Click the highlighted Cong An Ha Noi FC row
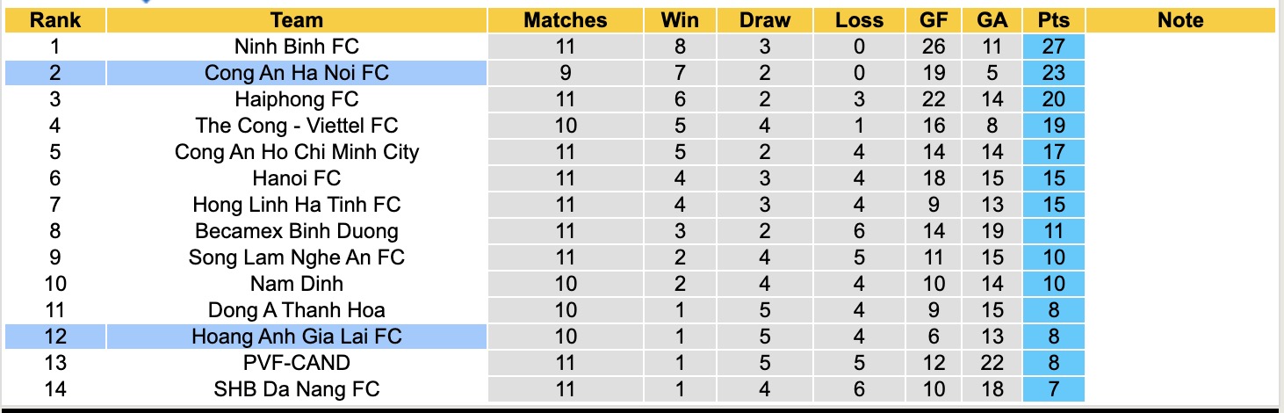Viewport: 1284px width, 413px height. [297, 73]
